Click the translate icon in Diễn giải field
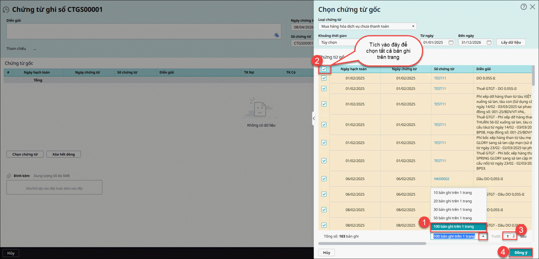 tap(277, 35)
